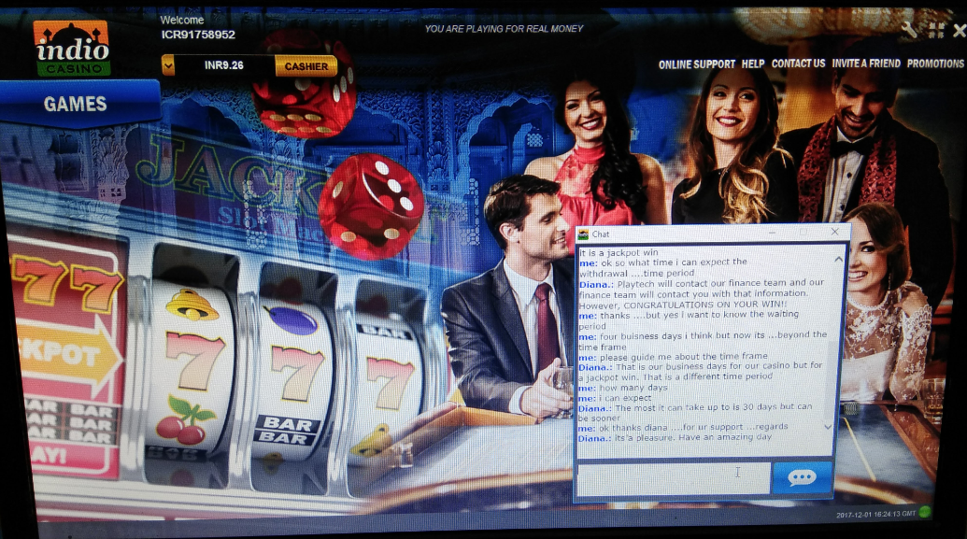The height and width of the screenshot is (539, 967).
Task: Toggle fullscreen with the four-arrows icon
Action: pos(936,30)
